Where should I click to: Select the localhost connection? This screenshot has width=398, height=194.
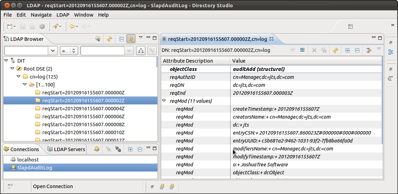pos(28,160)
